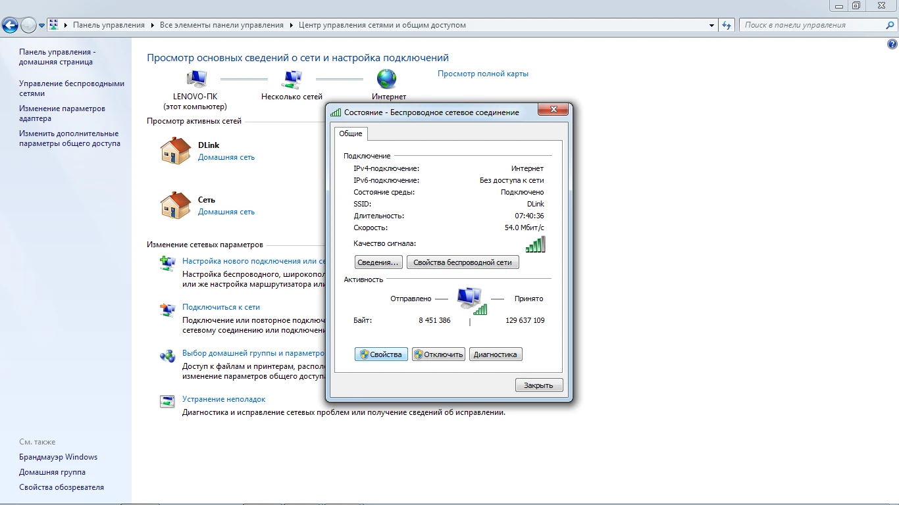Select the Общие tab in the status dialog

click(x=351, y=133)
